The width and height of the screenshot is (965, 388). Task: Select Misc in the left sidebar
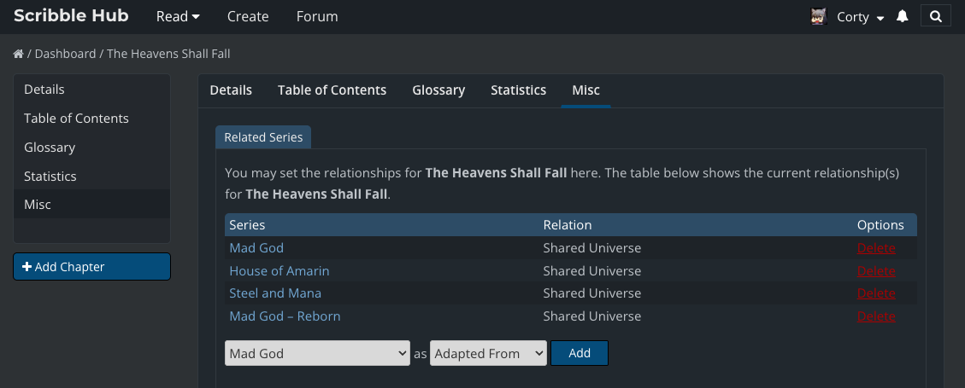(x=38, y=205)
